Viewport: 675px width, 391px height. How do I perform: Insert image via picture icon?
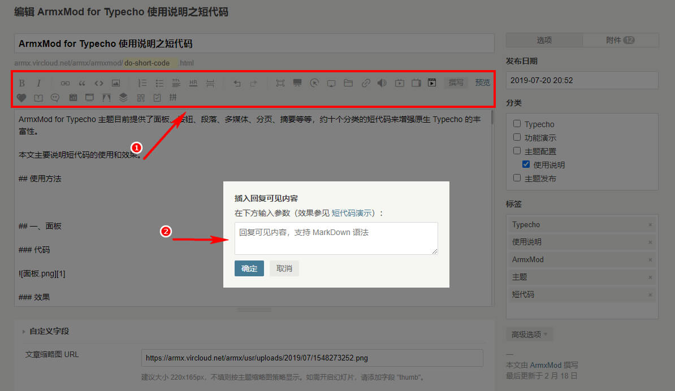[x=116, y=83]
